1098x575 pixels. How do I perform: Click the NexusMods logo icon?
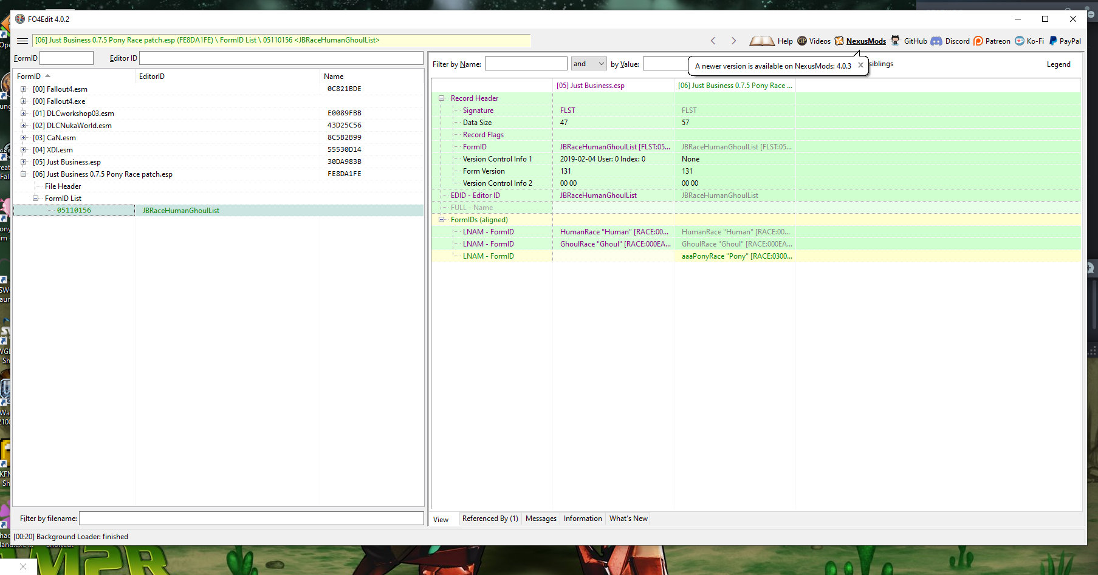839,41
